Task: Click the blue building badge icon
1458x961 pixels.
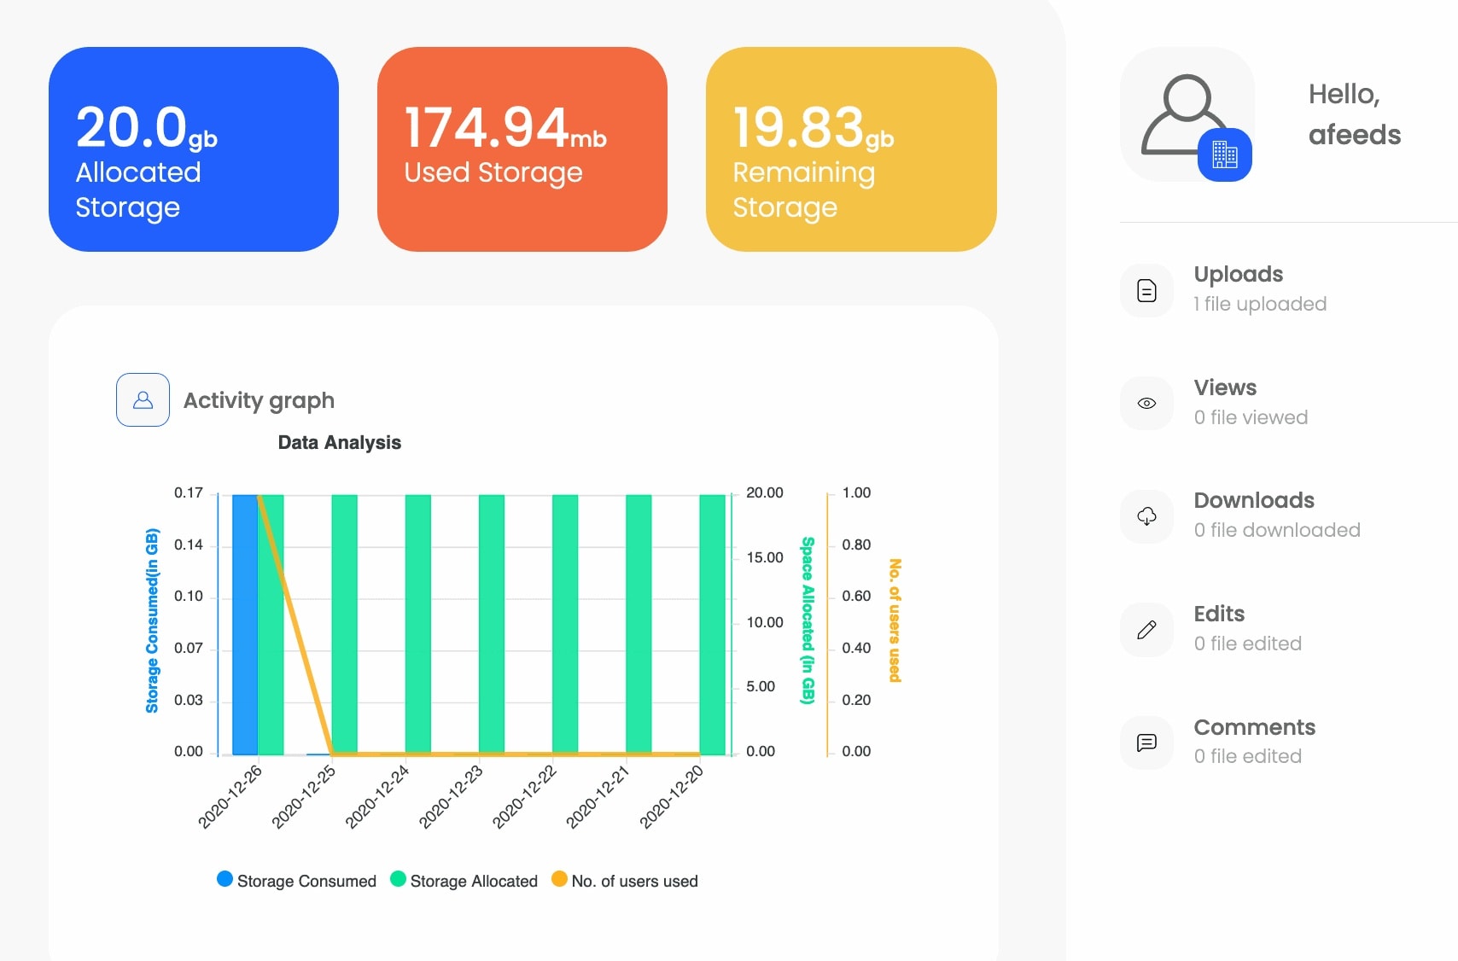Action: (x=1225, y=154)
